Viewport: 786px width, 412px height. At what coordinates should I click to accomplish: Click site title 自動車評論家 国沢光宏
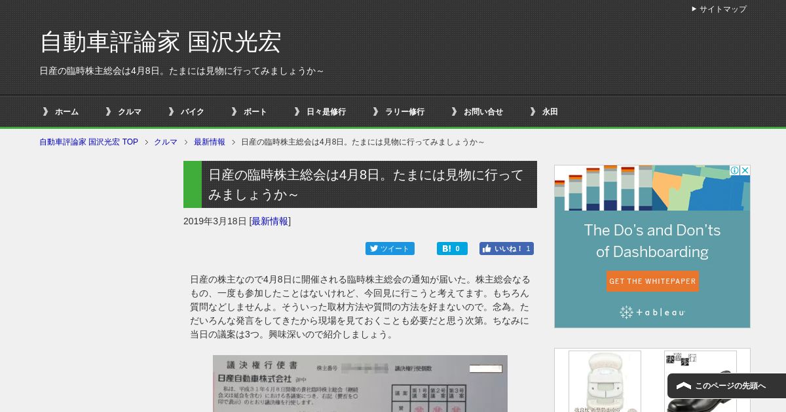point(160,42)
